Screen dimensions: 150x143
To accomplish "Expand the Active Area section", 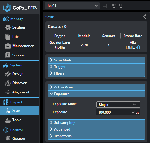I will pyautogui.click(x=96, y=87).
